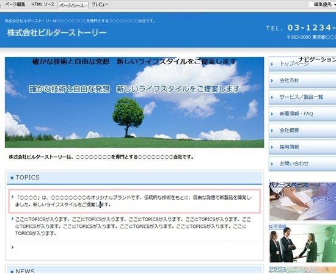Open the 会社概要 navigation link

point(302,130)
